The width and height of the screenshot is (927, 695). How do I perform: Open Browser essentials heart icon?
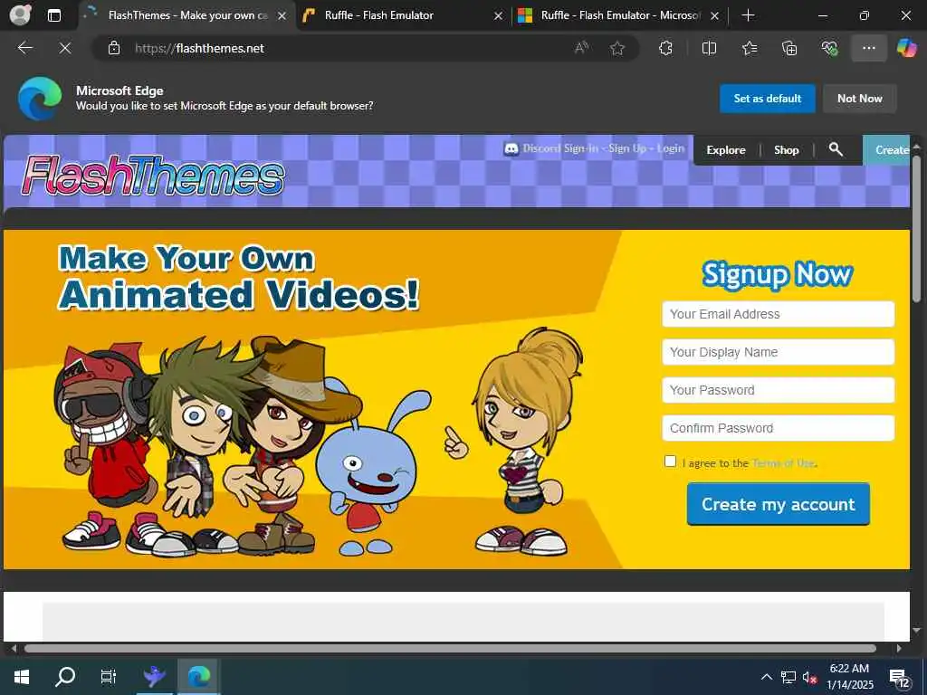pos(829,48)
